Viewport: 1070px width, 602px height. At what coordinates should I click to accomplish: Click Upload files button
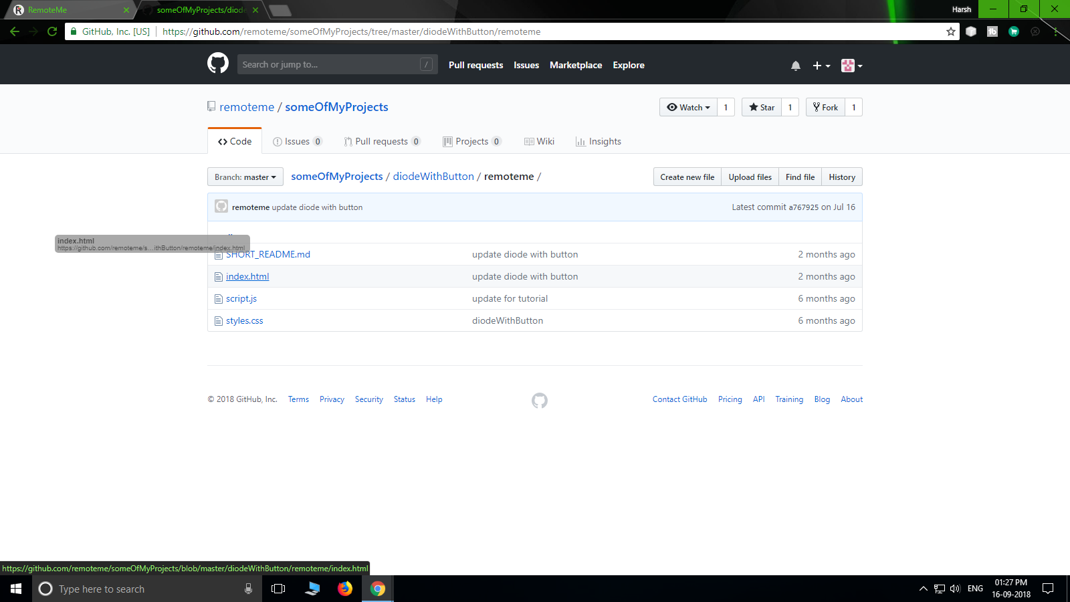750,177
